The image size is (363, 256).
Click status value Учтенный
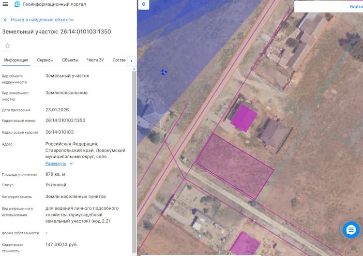click(x=56, y=185)
